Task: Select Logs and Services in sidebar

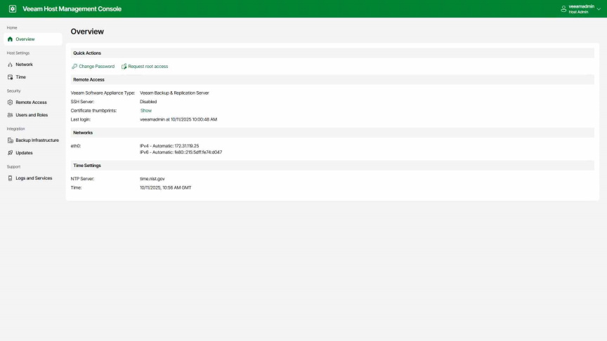Action: pyautogui.click(x=34, y=178)
